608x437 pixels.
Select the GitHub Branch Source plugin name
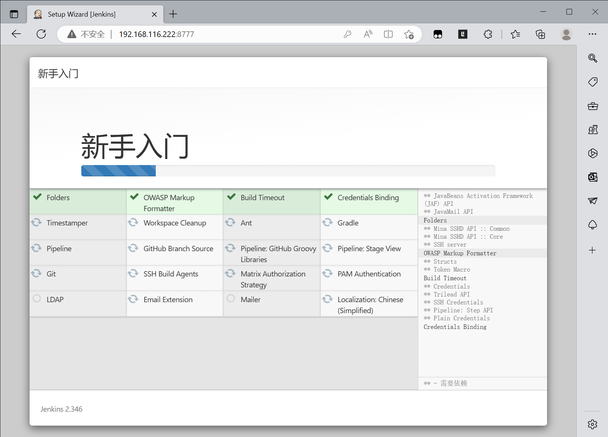(178, 249)
